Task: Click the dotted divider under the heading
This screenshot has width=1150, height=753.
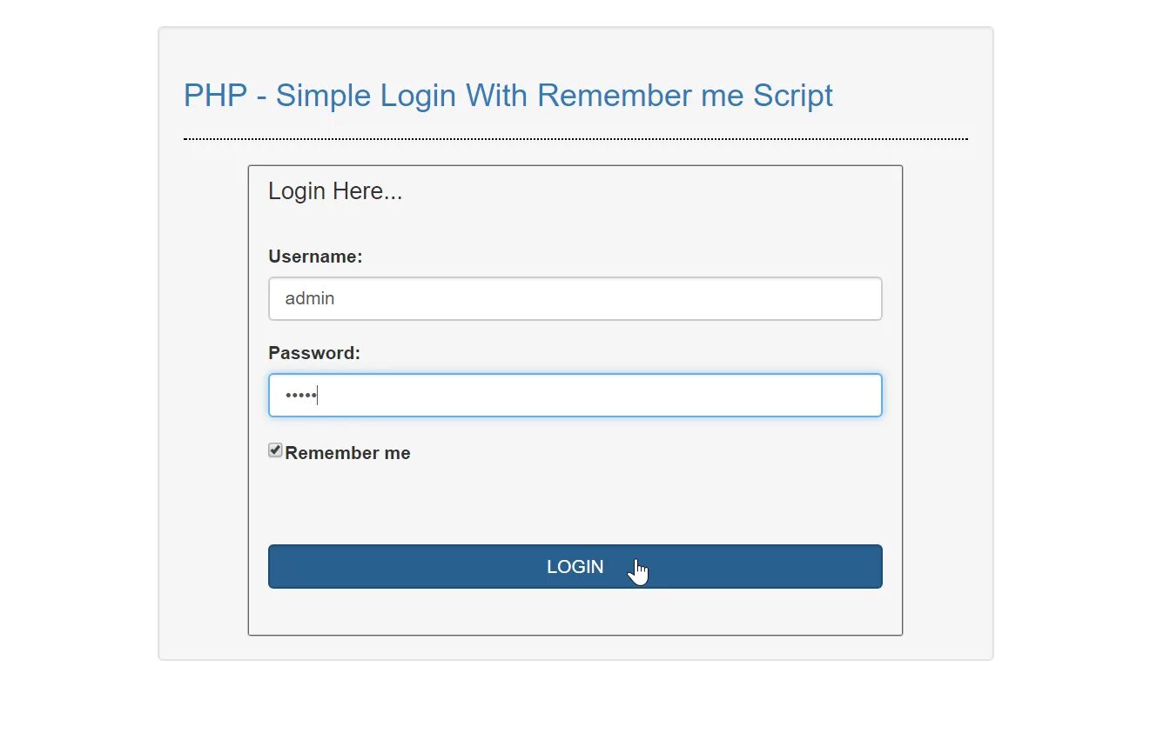Action: (x=575, y=138)
